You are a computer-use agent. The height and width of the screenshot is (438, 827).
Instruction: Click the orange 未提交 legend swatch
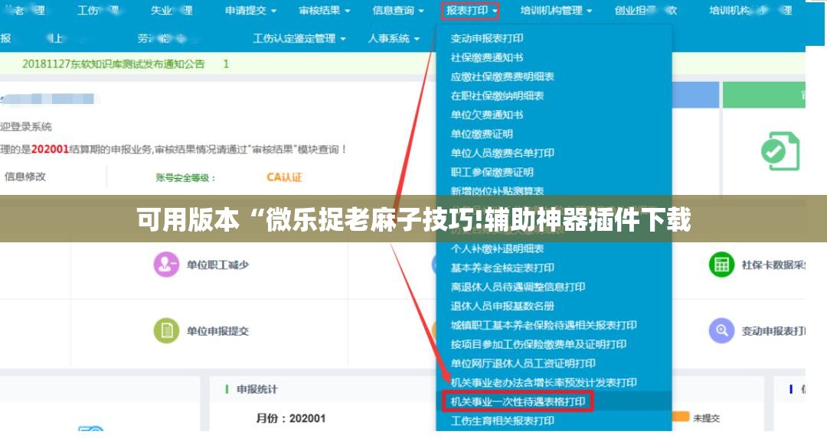pyautogui.click(x=681, y=417)
